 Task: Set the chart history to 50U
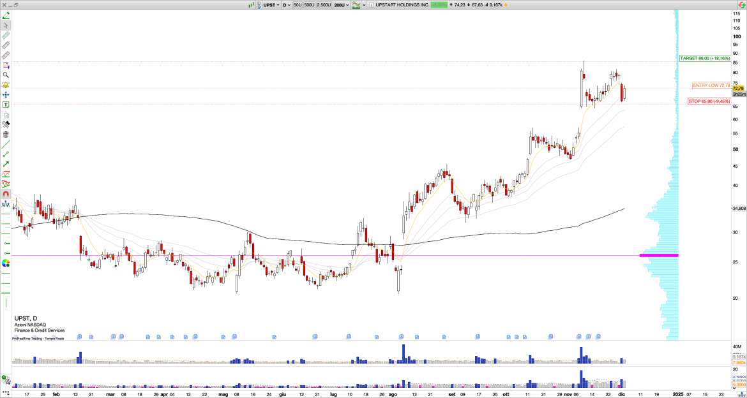click(298, 5)
